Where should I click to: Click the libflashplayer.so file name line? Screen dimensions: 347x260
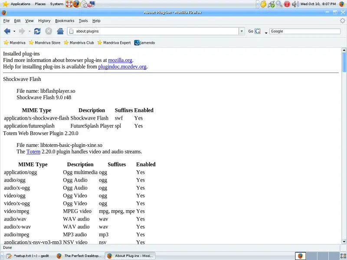[46, 91]
